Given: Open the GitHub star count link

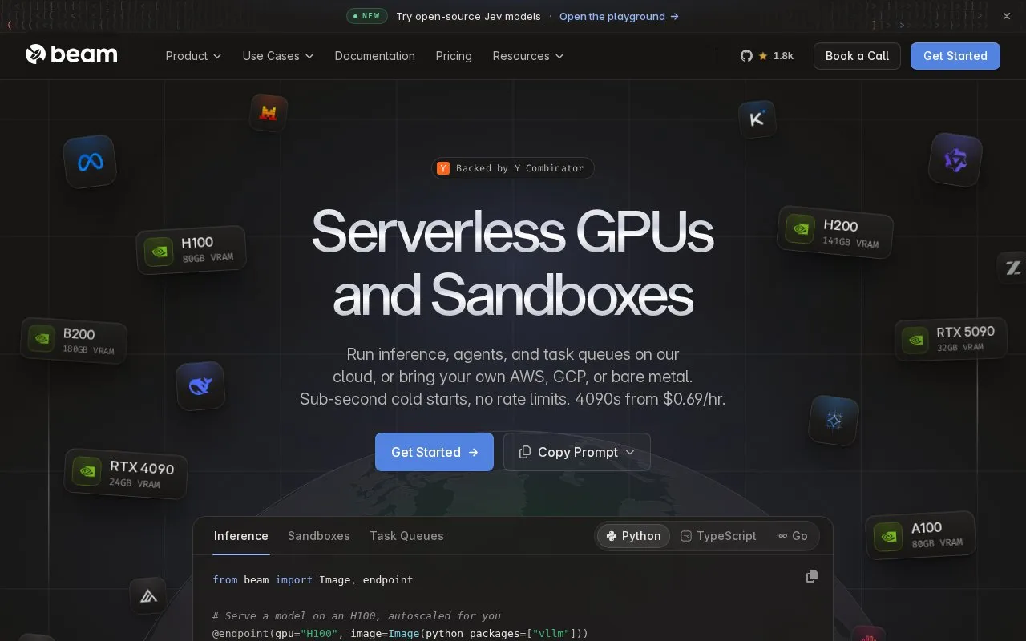Looking at the screenshot, I should coord(767,56).
